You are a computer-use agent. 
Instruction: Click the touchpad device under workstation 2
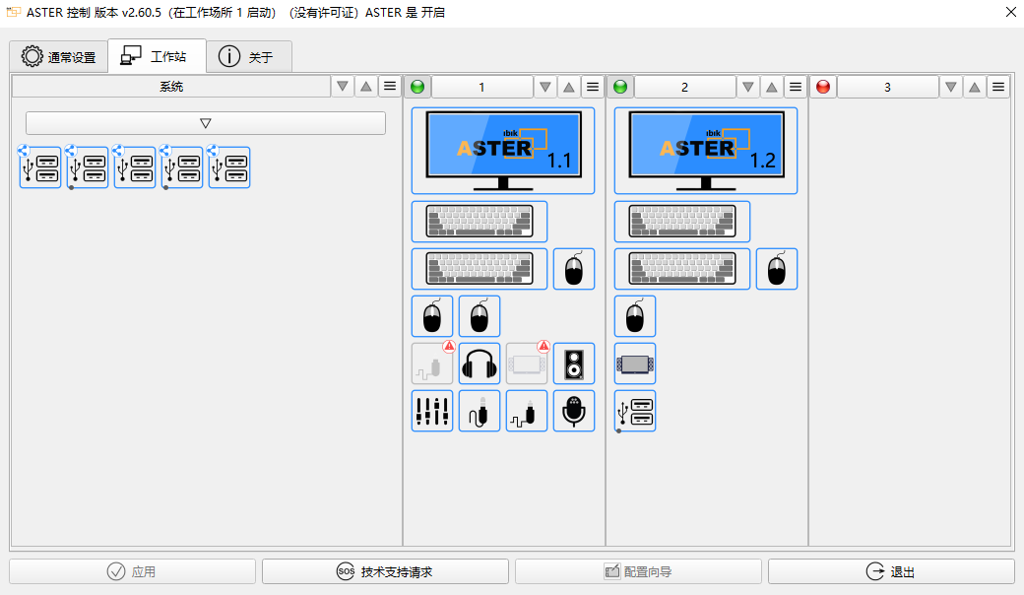coord(635,364)
